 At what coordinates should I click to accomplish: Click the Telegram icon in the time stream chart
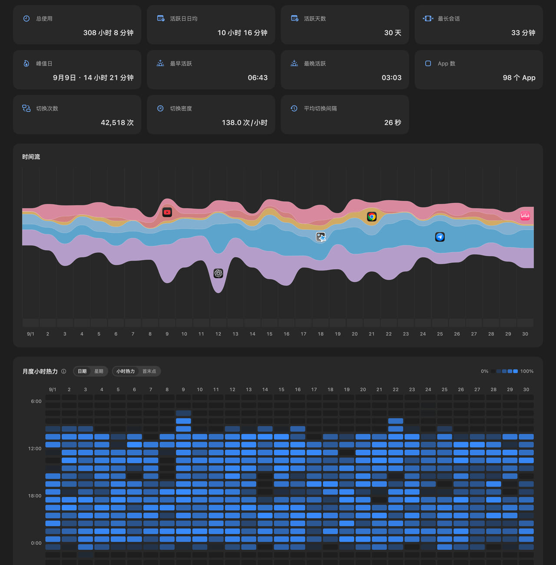tap(440, 237)
